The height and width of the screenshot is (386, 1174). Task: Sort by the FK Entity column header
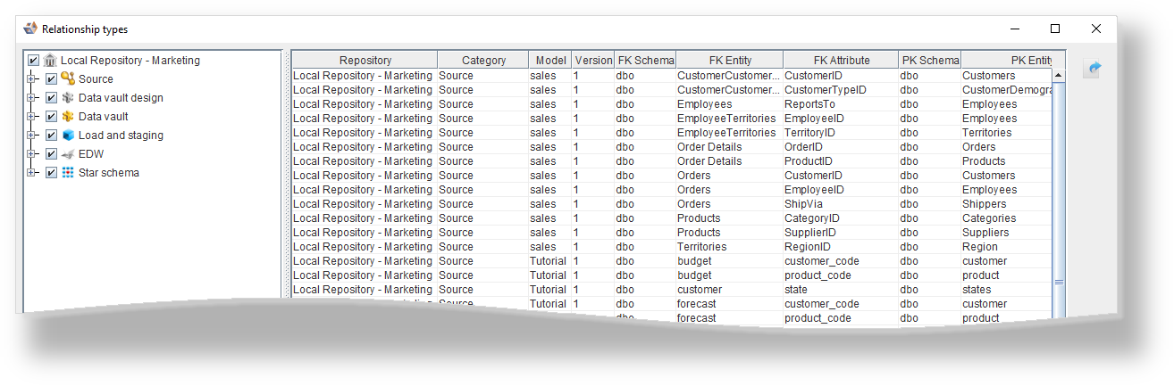click(730, 61)
